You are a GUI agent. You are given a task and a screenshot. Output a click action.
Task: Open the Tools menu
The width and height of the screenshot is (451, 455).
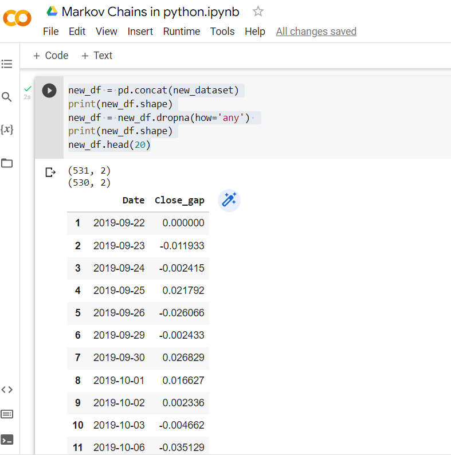(x=222, y=32)
